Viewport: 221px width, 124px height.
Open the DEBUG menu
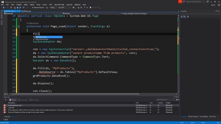coord(32,5)
